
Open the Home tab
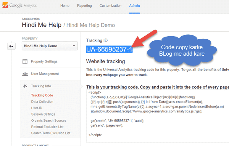click(65, 6)
